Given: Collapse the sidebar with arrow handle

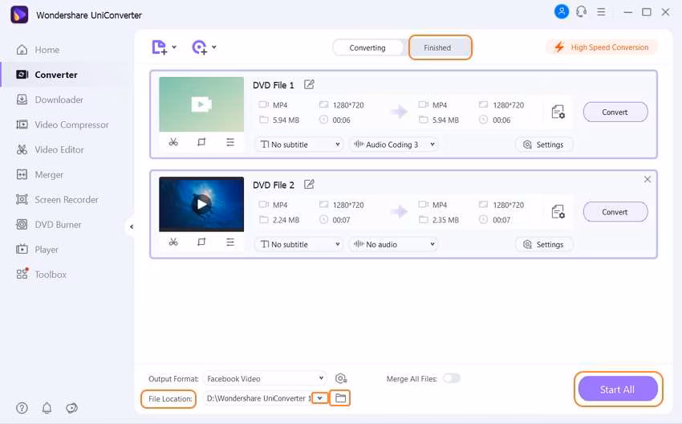Looking at the screenshot, I should (132, 226).
